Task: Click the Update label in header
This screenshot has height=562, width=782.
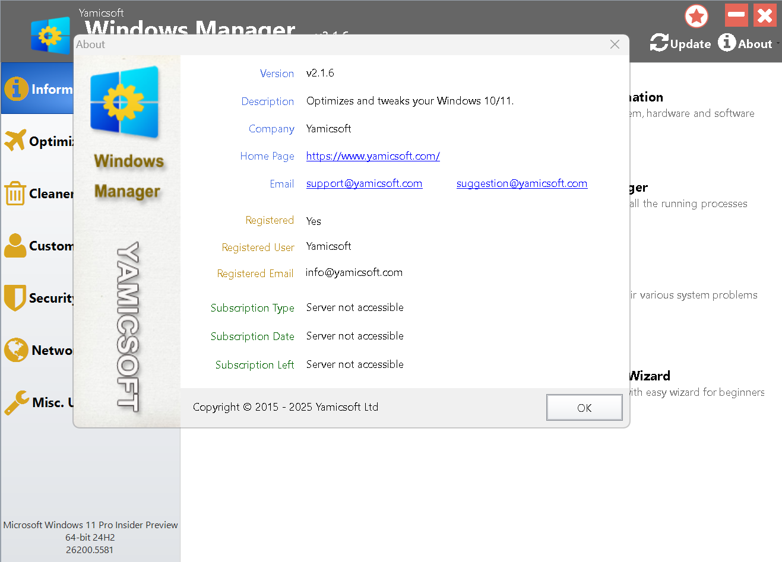Action: tap(691, 44)
